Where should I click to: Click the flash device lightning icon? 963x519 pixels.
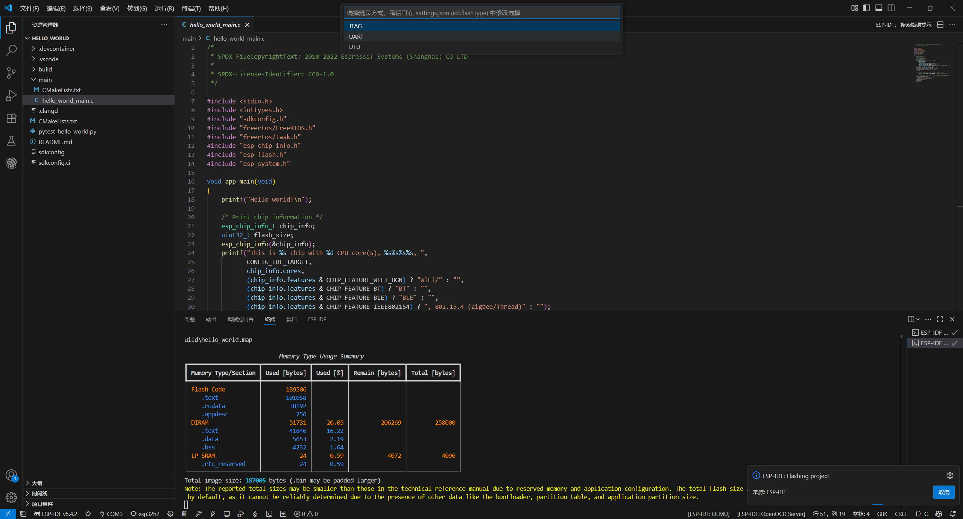pyautogui.click(x=213, y=514)
